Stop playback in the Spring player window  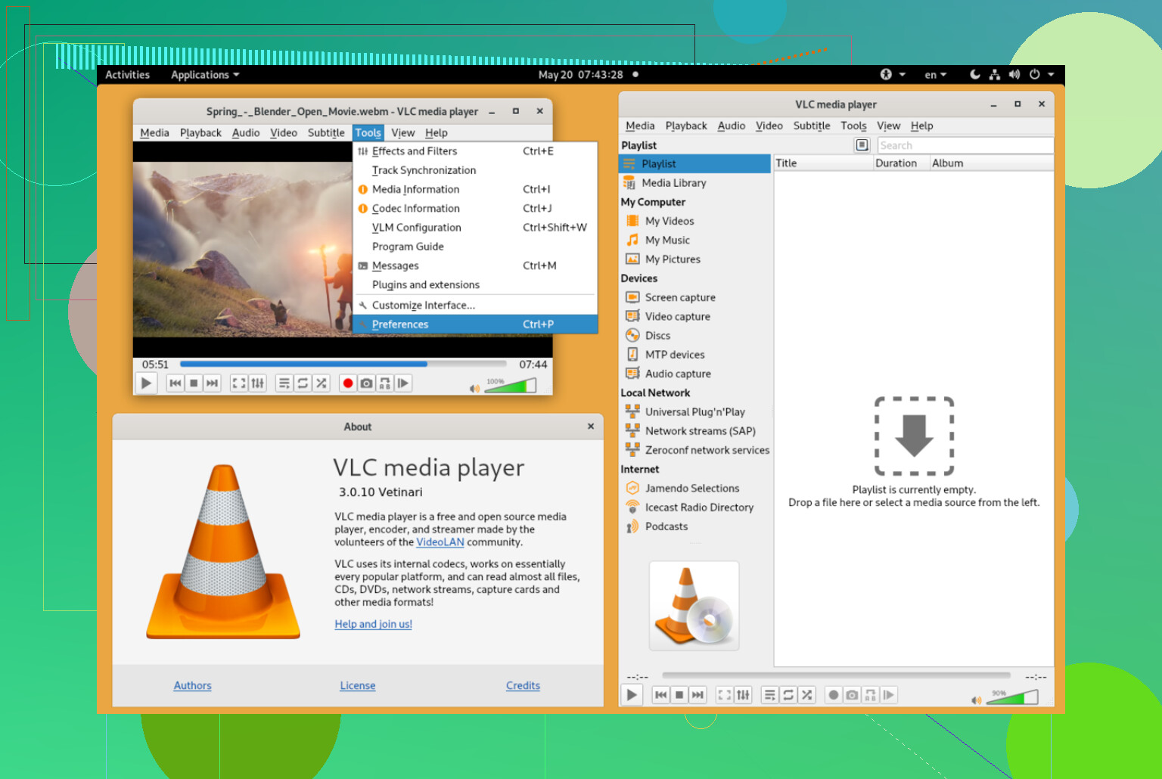194,383
